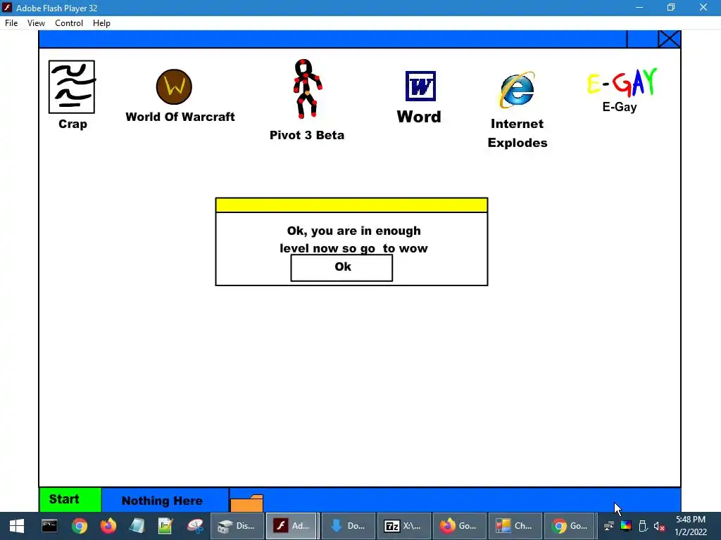Open the command prompt taskbar icon

pyautogui.click(x=49, y=526)
